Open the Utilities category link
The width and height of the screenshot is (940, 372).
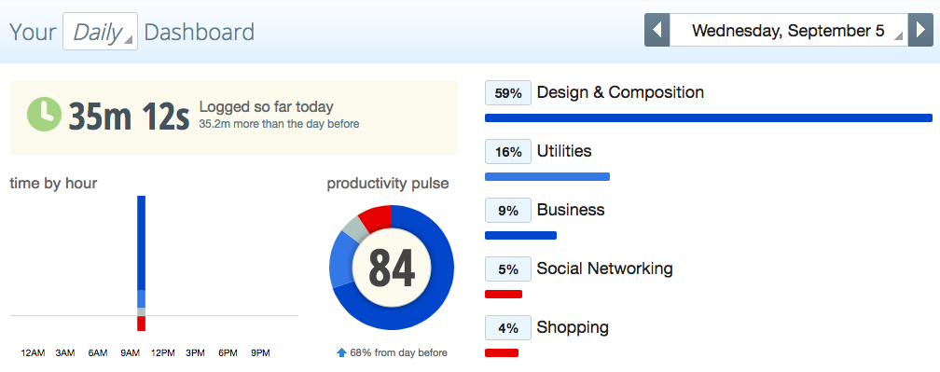[564, 151]
